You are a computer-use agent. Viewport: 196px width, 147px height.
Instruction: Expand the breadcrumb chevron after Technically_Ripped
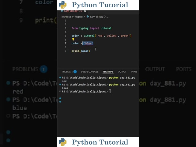coord(84,17)
